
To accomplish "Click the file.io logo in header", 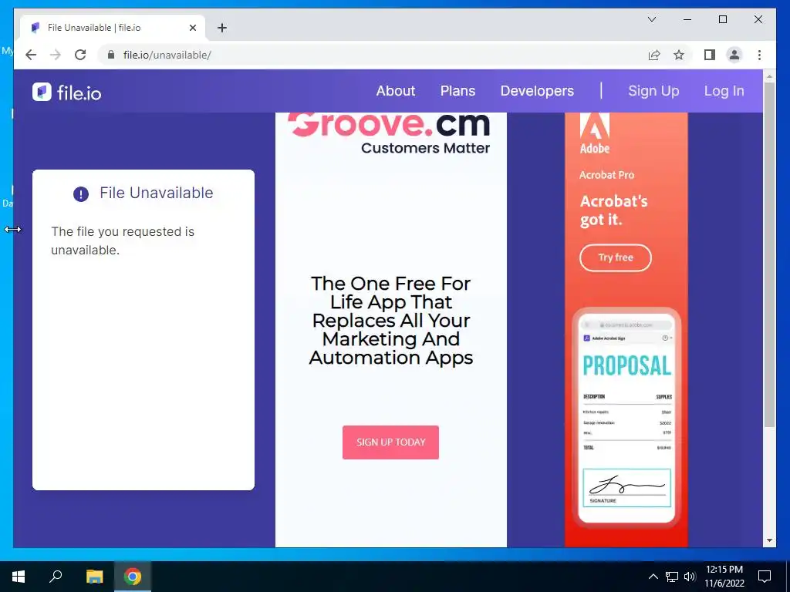I will click(67, 92).
